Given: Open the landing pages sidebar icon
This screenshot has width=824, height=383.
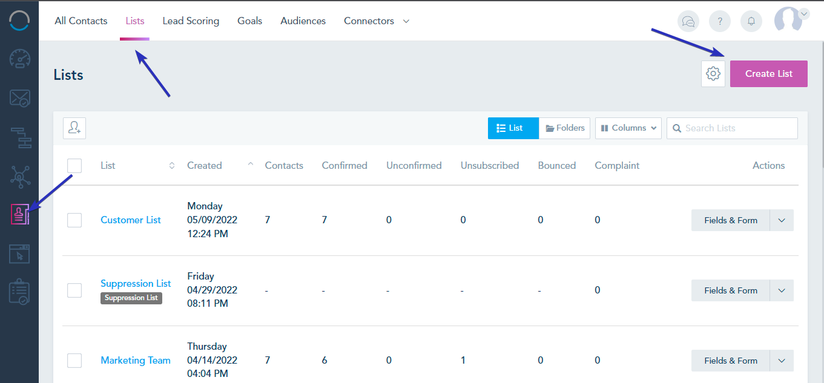Looking at the screenshot, I should pyautogui.click(x=19, y=254).
